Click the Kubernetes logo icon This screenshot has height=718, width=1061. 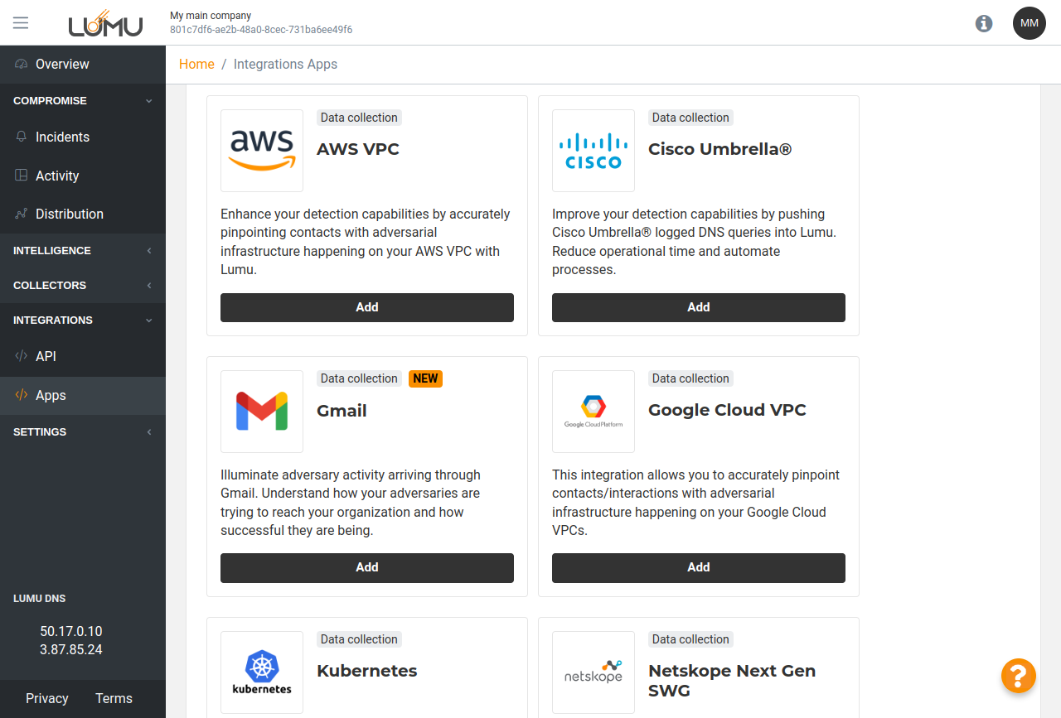tap(262, 672)
